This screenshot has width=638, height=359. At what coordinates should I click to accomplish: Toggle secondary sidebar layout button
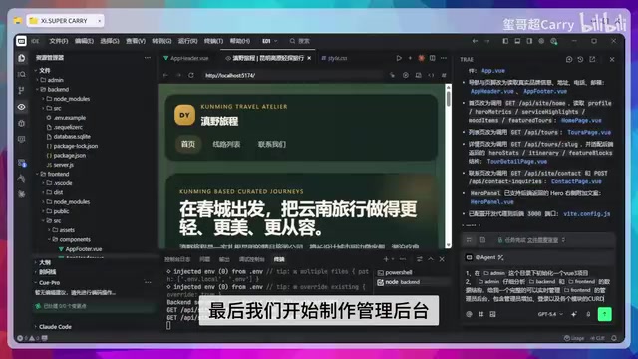[x=529, y=41]
